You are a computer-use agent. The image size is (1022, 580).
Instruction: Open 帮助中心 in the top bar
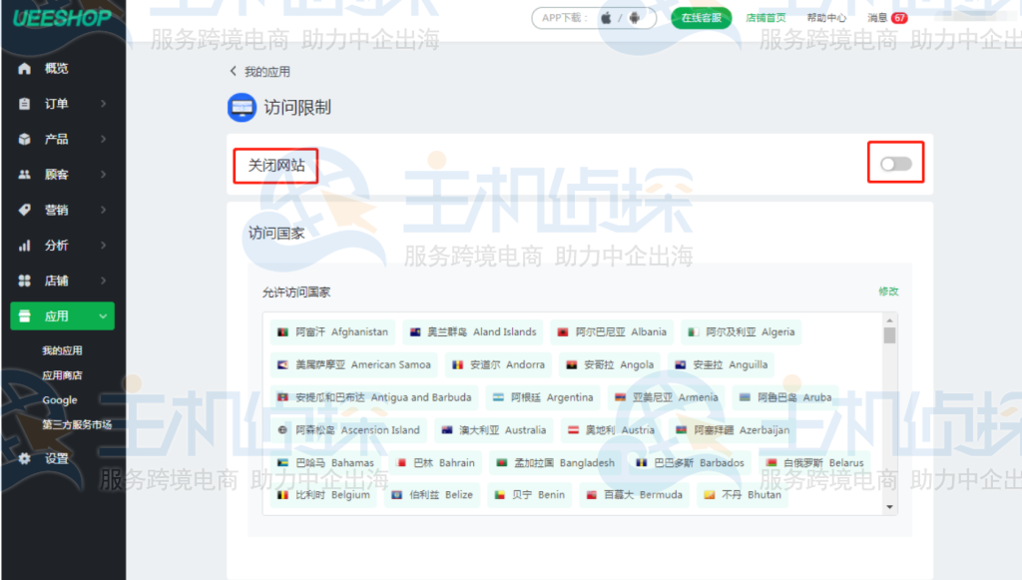pos(827,17)
